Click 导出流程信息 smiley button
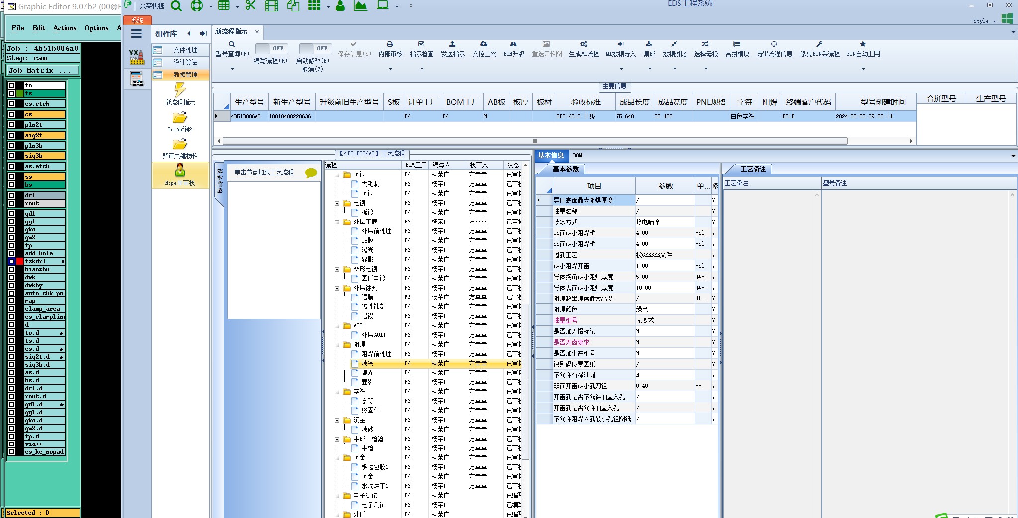This screenshot has height=518, width=1018. pos(774,49)
